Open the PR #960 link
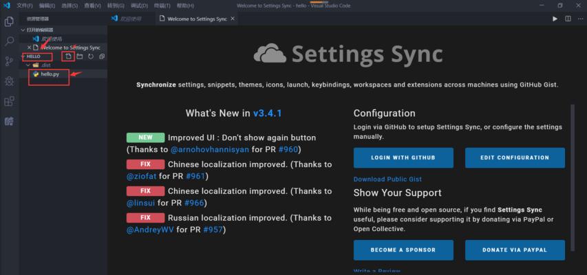Viewport: 587px width, 275px height. click(288, 150)
